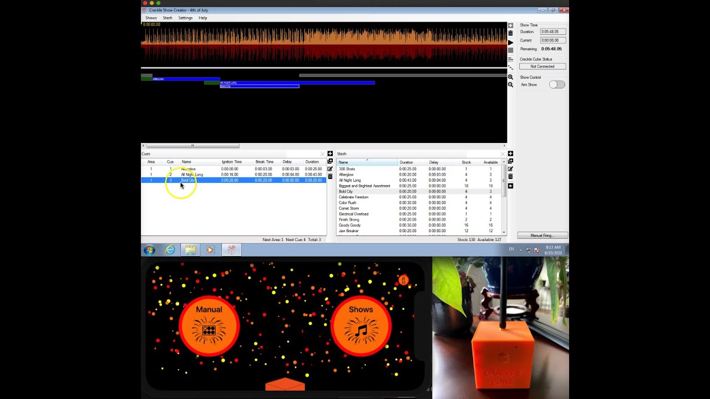Screen dimensions: 710x399
Task: Click the Not Connected status button
Action: [542, 66]
